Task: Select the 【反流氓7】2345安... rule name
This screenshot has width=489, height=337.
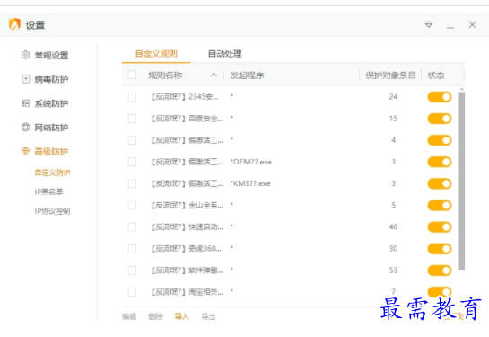Action: click(184, 97)
